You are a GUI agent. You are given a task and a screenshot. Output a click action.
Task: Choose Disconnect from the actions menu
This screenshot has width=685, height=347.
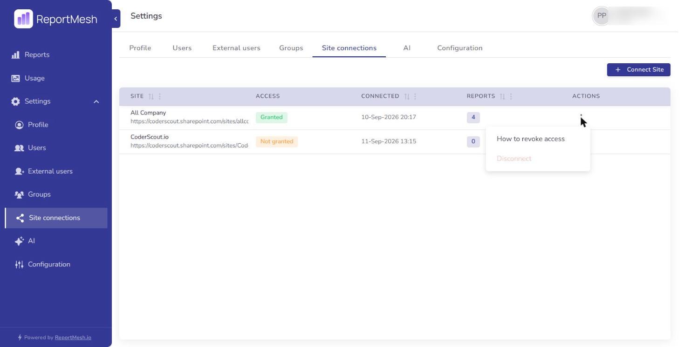[514, 159]
